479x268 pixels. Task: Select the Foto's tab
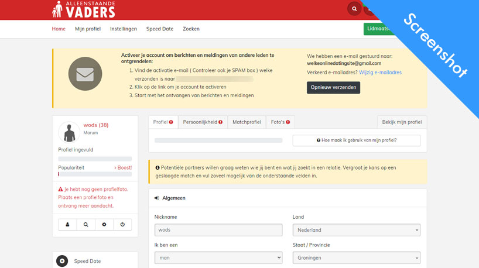(280, 122)
